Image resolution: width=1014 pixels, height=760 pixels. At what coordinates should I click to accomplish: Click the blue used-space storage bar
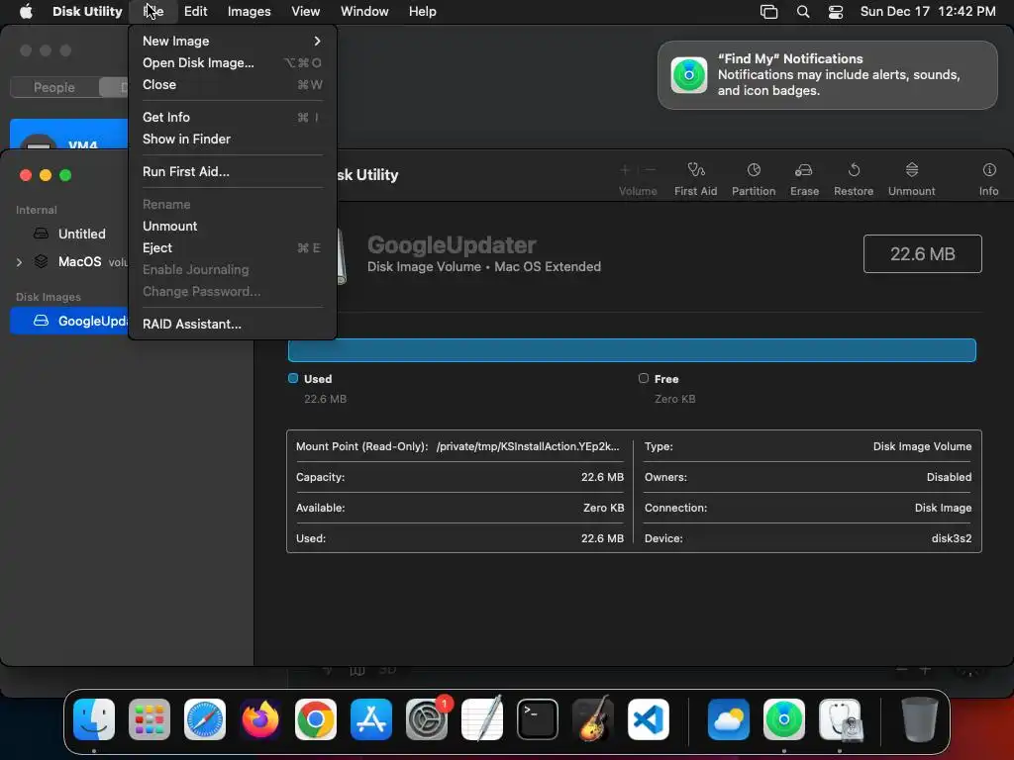coord(632,350)
